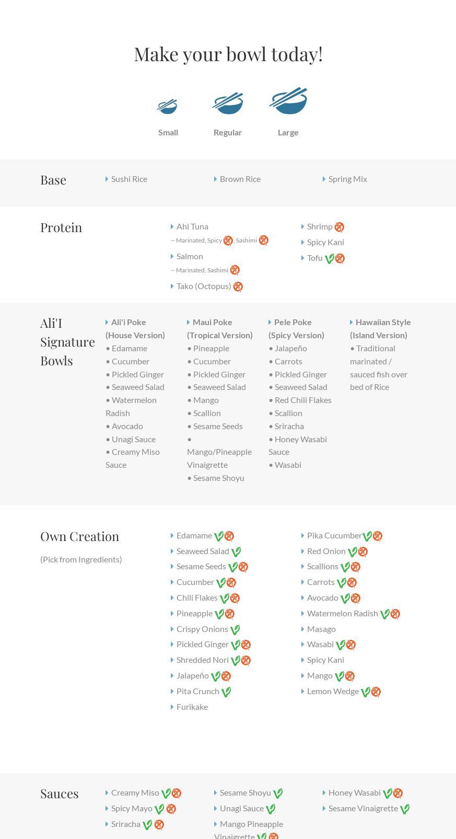Viewport: 456px width, 839px height.
Task: Choose Spring Mix as the base
Action: 347,179
